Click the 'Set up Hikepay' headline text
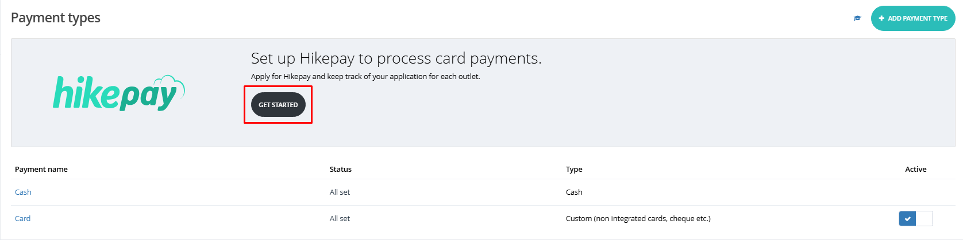 (396, 58)
